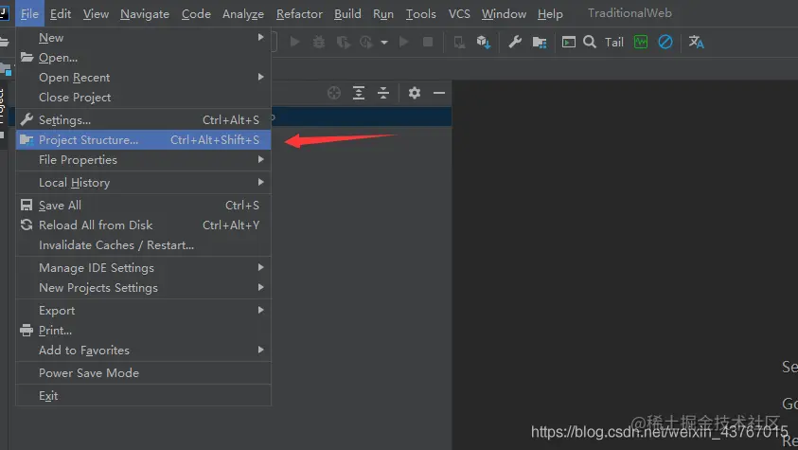Choose Save All

[144, 206]
